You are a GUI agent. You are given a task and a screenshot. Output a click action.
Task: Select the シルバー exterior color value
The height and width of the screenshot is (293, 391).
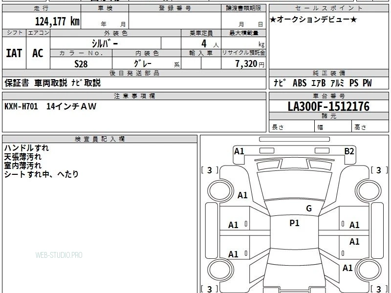[105, 43]
